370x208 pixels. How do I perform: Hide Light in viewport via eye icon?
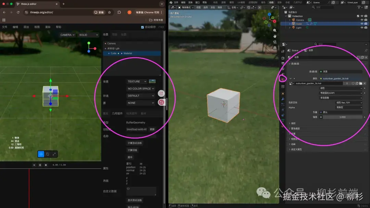[x=362, y=28]
